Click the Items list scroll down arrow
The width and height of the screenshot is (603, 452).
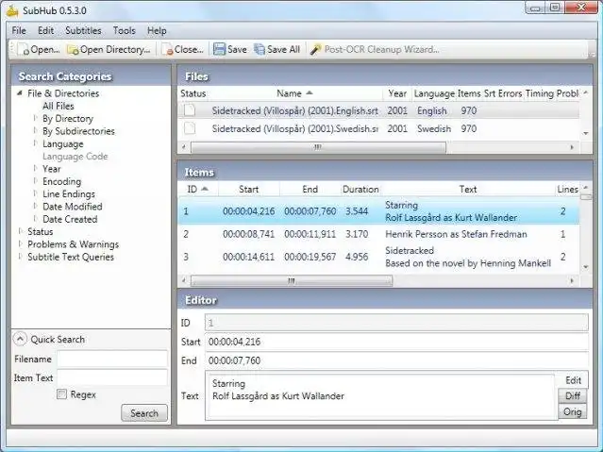pos(586,267)
